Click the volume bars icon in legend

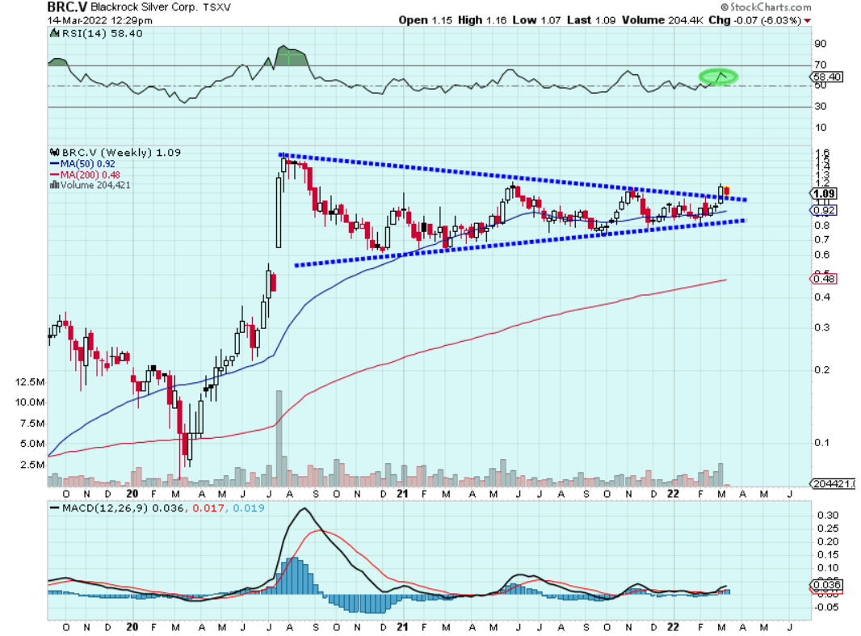[54, 185]
